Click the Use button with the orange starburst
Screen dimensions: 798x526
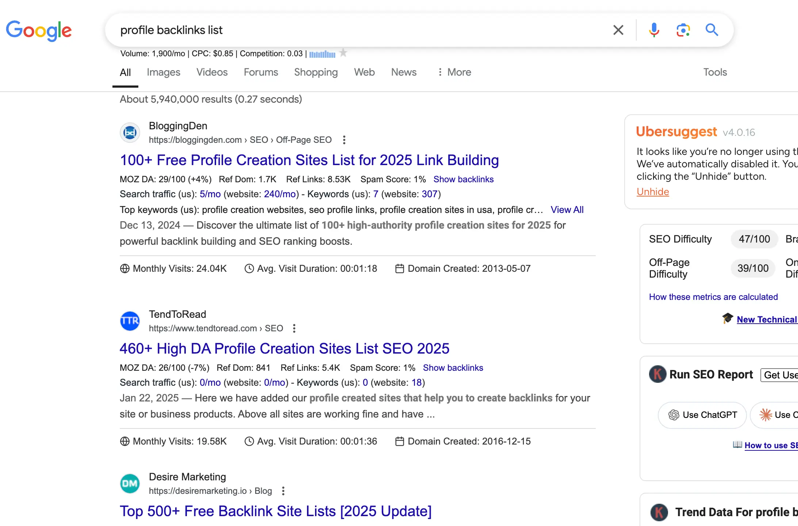tap(774, 415)
